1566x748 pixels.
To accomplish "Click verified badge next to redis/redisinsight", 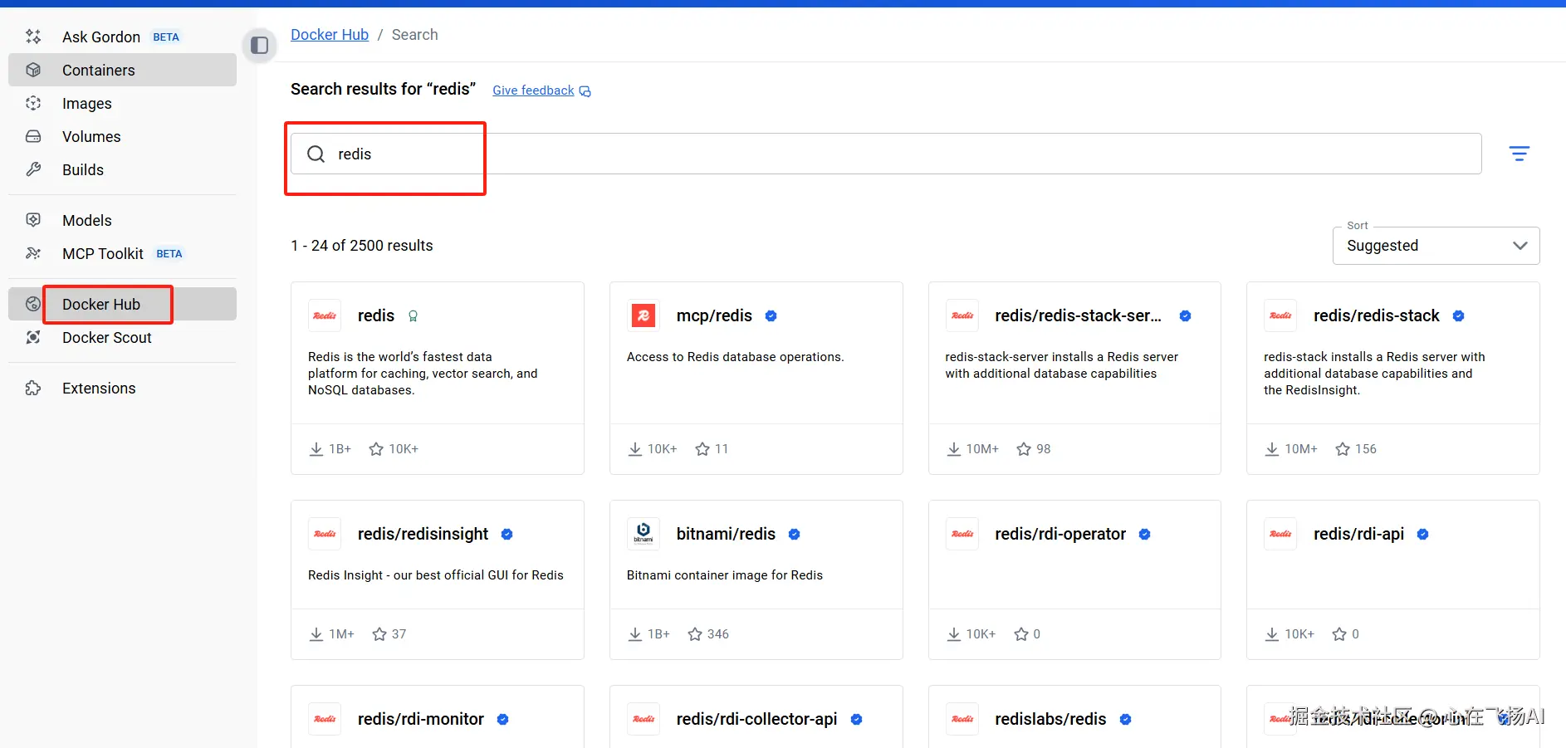I will 507,534.
